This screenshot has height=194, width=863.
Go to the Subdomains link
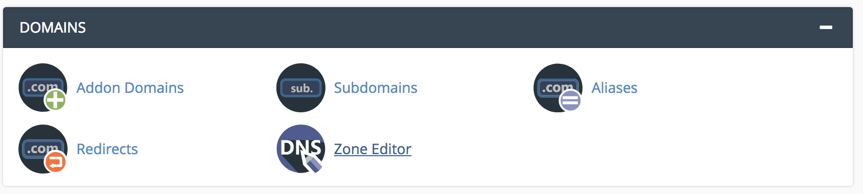[376, 88]
